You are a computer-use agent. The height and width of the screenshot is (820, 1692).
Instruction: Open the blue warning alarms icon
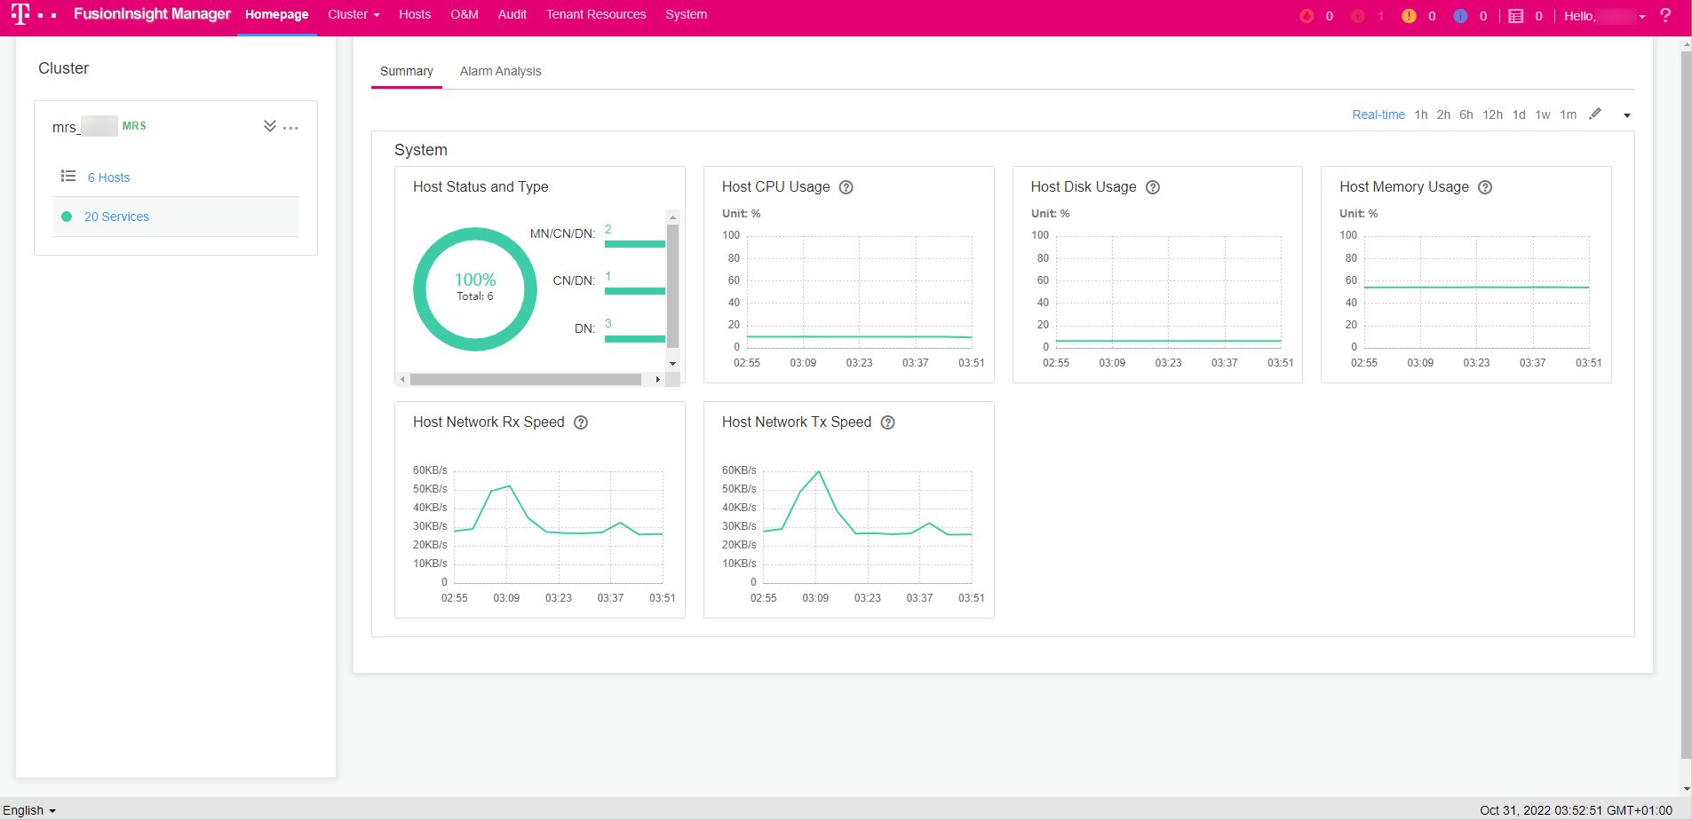tap(1460, 16)
